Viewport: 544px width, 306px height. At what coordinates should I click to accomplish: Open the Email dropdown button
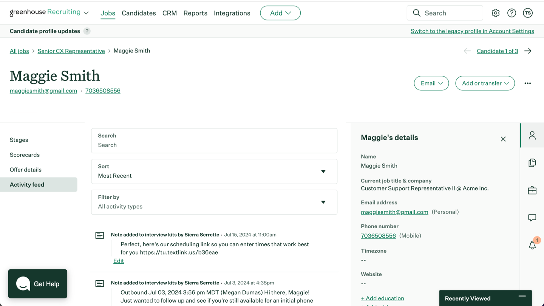point(431,83)
